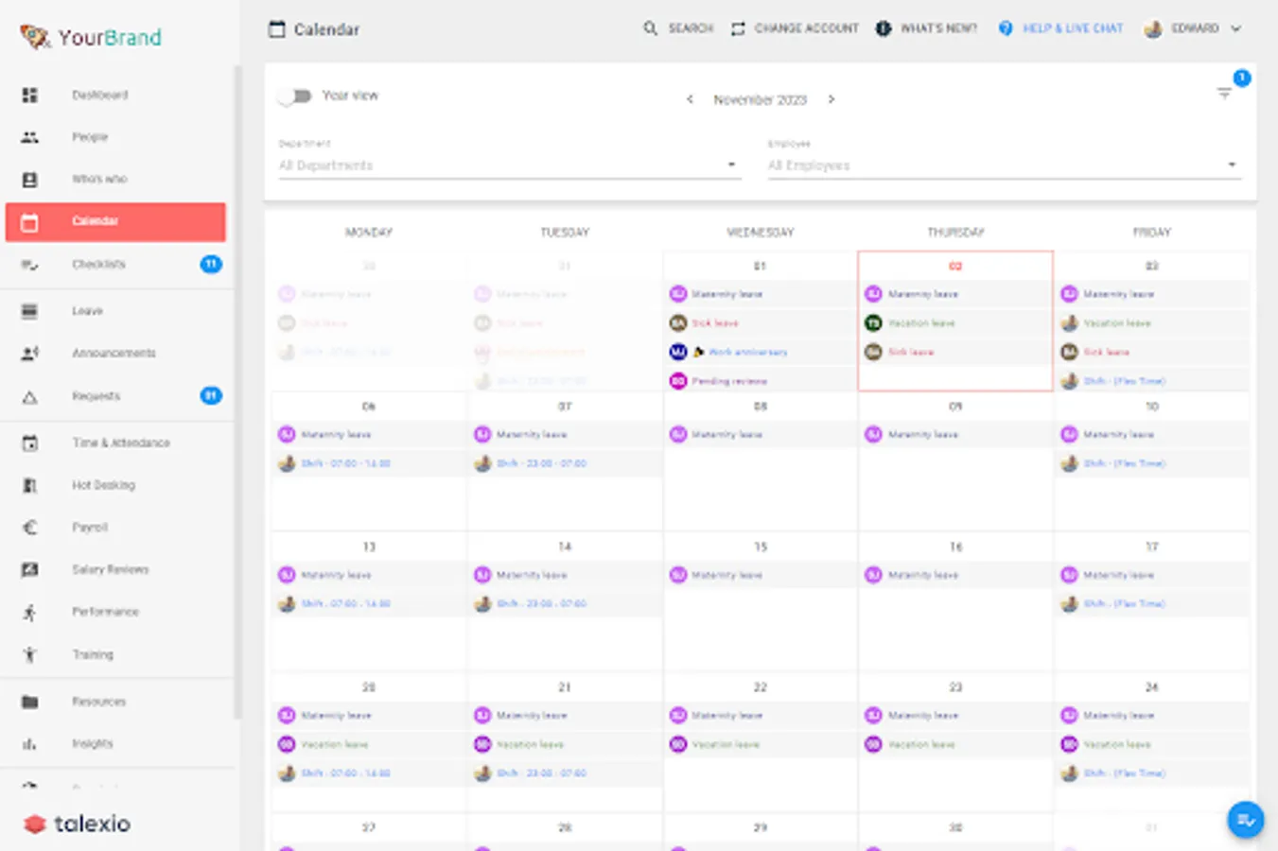The height and width of the screenshot is (851, 1278).
Task: Open the Dashboard grid icon in sidebar
Action: (x=30, y=95)
